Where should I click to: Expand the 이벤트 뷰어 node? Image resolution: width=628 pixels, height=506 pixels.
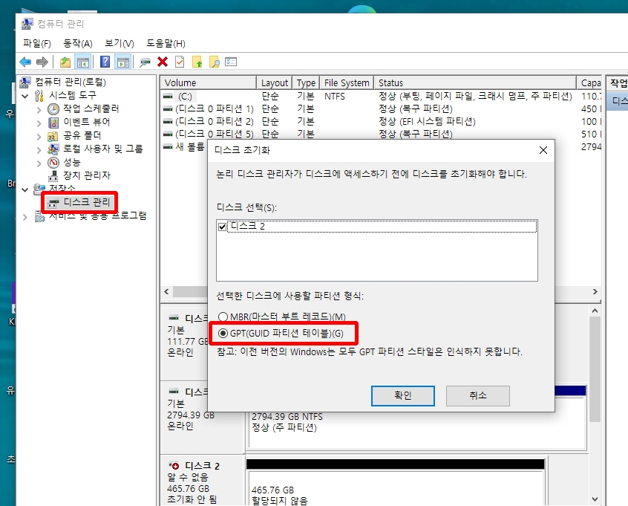[39, 123]
